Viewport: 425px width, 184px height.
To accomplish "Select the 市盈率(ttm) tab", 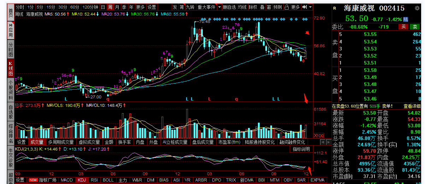I will (229, 142).
